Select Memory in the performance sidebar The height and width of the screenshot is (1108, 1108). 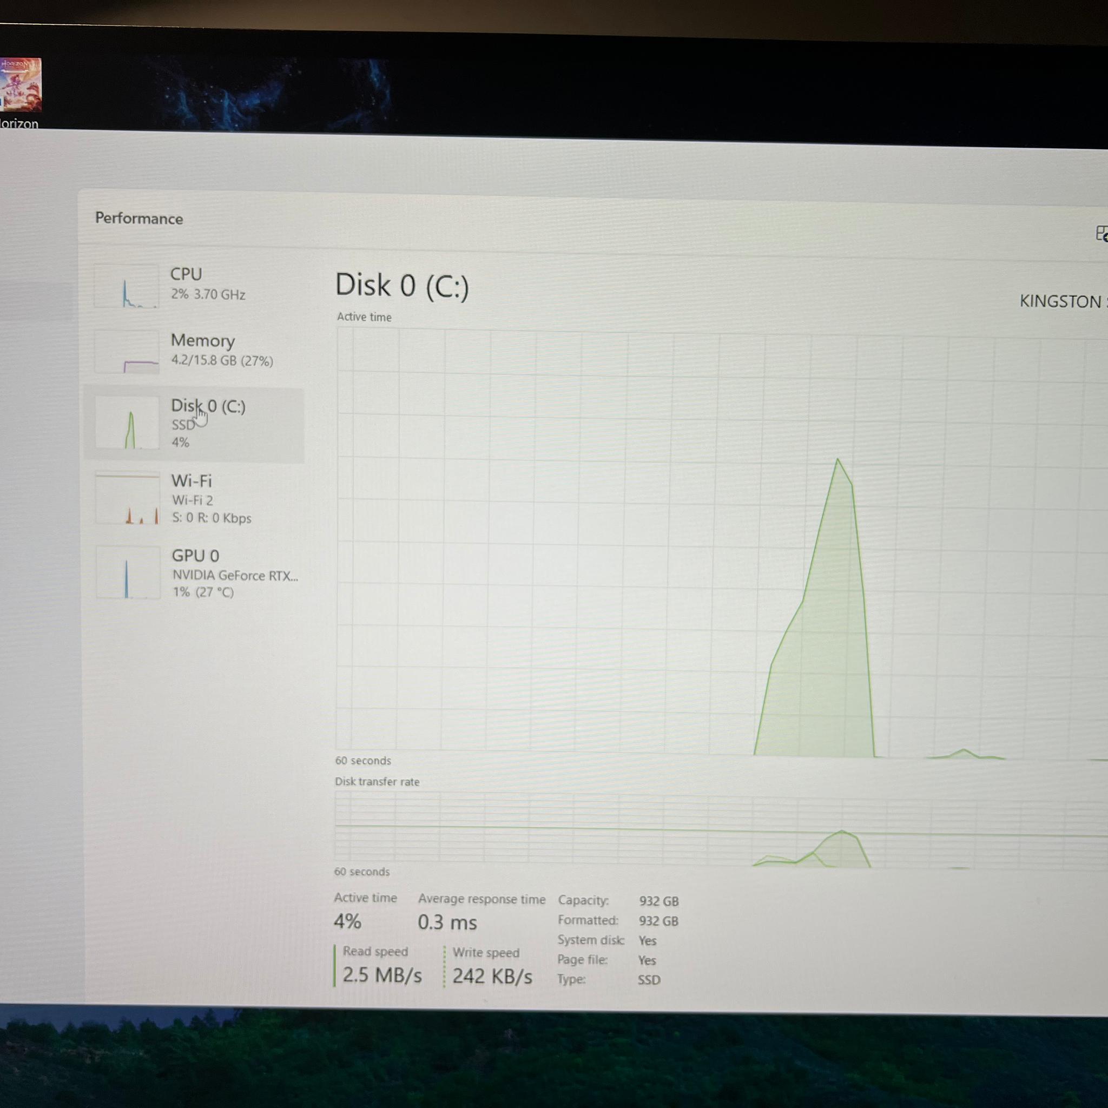coord(194,351)
